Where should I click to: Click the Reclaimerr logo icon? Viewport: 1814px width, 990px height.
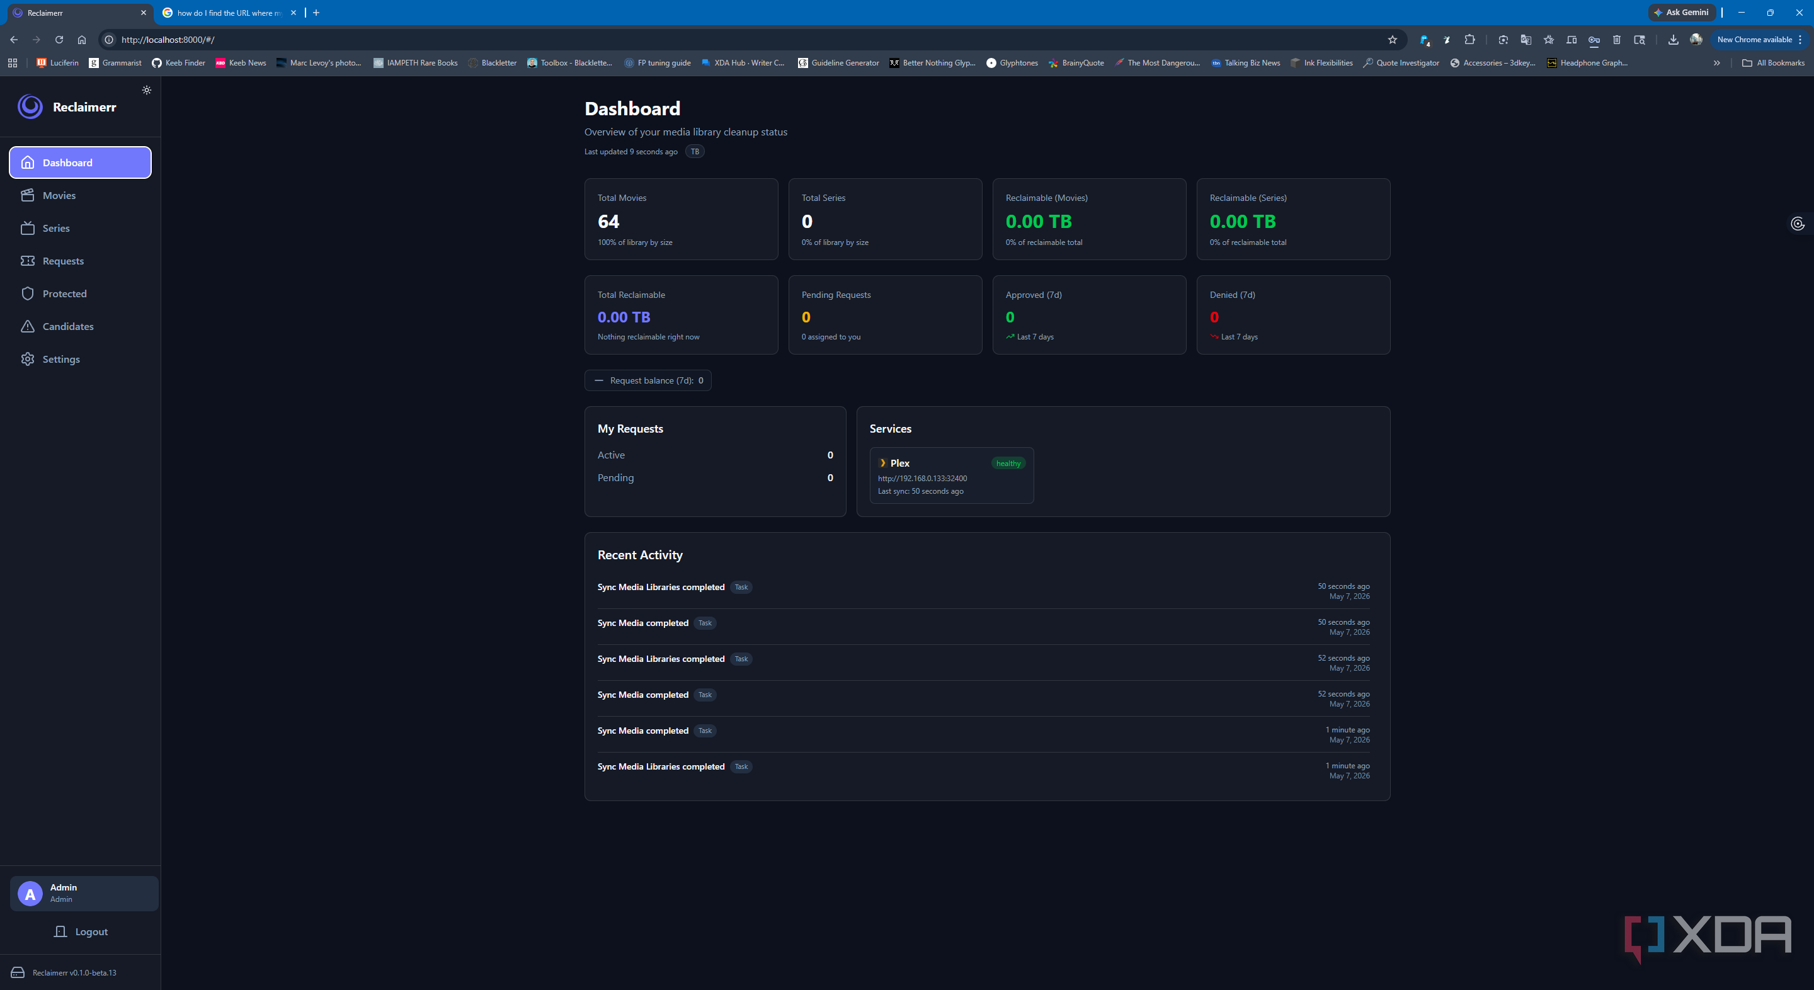click(x=30, y=106)
